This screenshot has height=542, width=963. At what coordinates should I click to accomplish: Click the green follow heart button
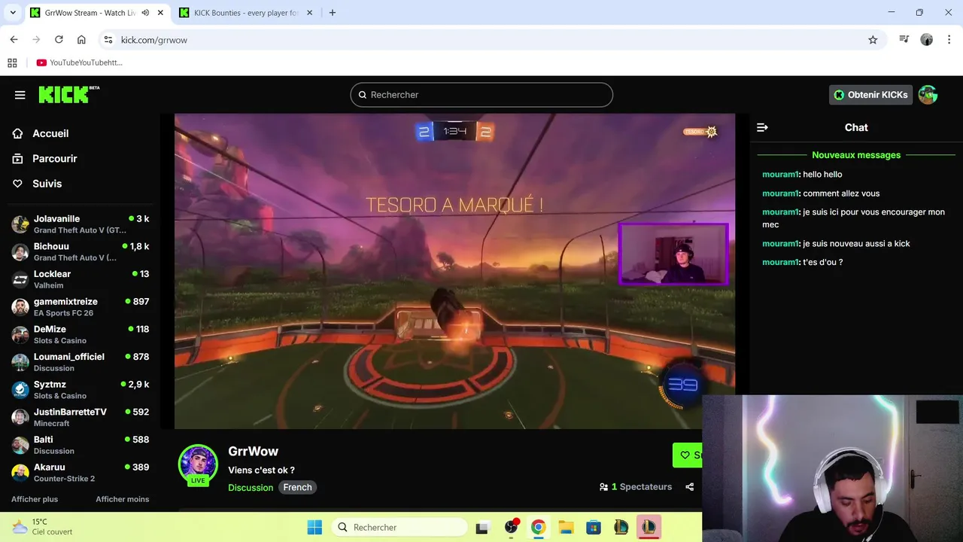[x=688, y=455]
